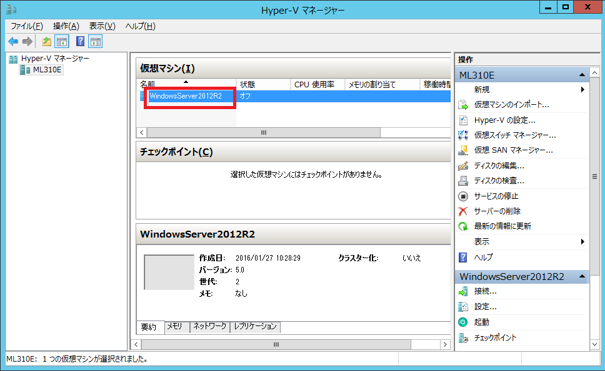Select ML310E server in the tree
The image size is (605, 371).
[x=47, y=70]
